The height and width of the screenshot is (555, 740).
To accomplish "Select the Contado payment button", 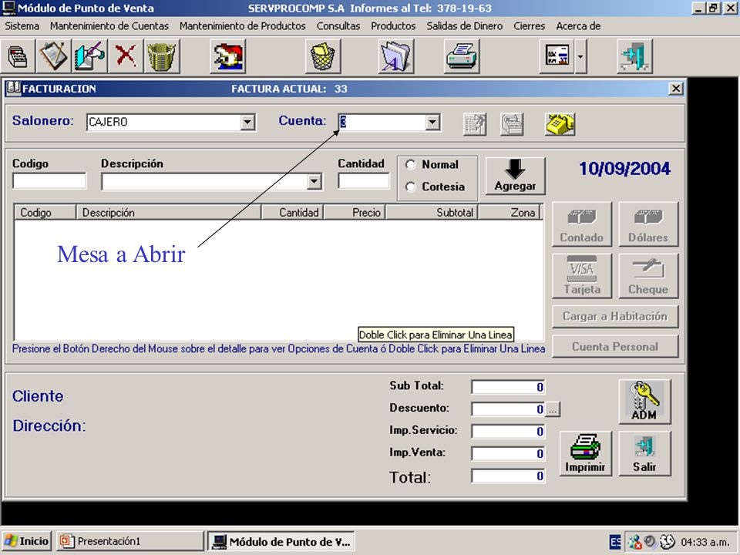I will click(x=582, y=224).
